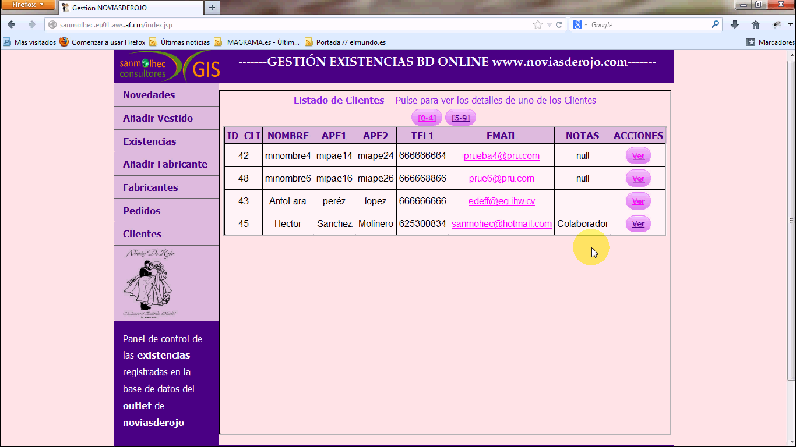Bookmark this page using the star icon
The height and width of the screenshot is (447, 796).
coord(537,24)
